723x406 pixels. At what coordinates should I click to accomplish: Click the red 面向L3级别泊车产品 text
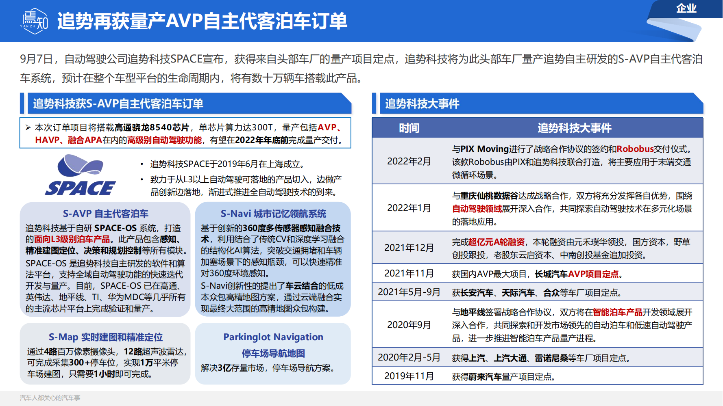[72, 239]
